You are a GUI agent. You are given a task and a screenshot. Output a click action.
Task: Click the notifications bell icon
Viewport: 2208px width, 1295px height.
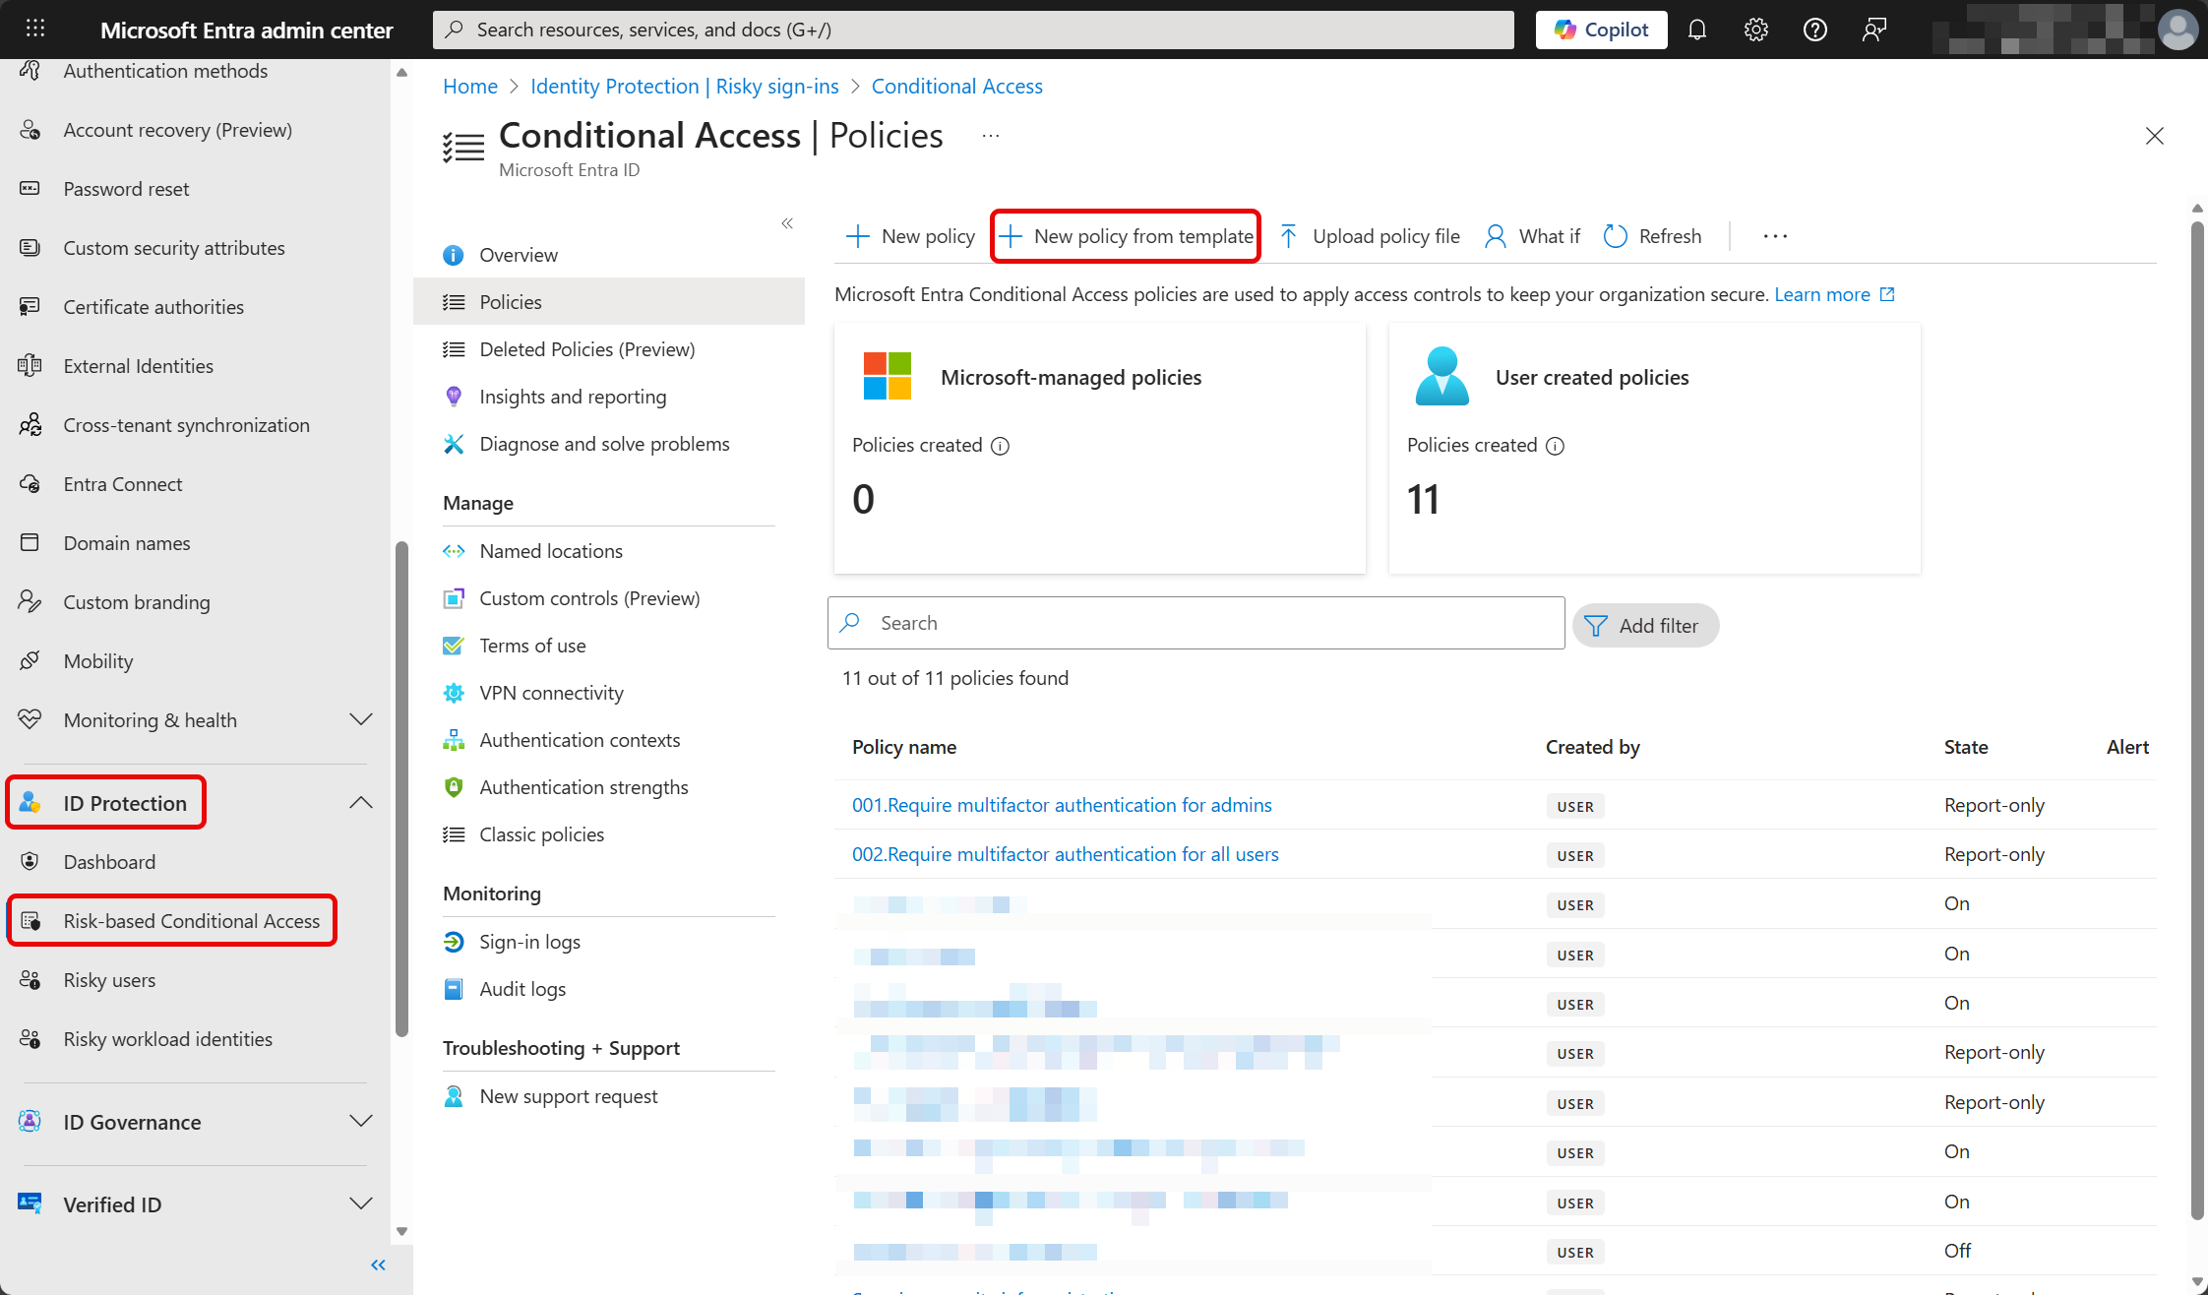pyautogui.click(x=1696, y=30)
